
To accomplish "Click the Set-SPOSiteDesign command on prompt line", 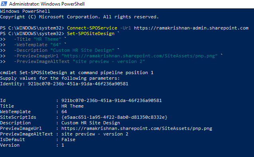I will 91,33.
